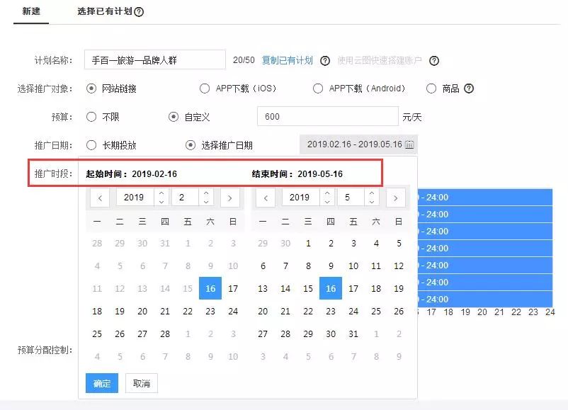Click right calendar month field 5

pyautogui.click(x=351, y=198)
